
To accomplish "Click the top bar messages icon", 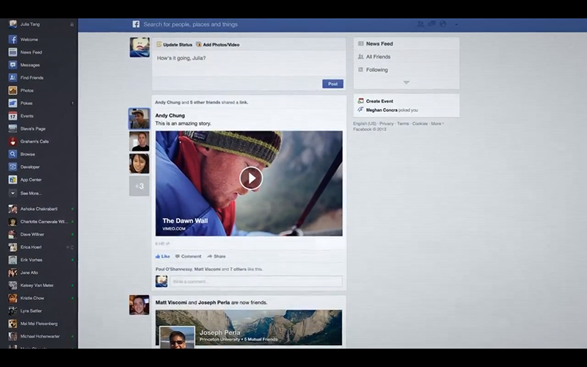I will tap(431, 24).
